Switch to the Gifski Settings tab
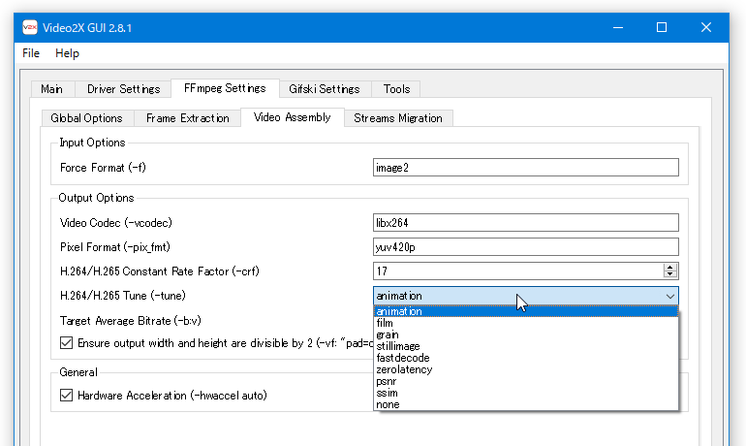This screenshot has width=746, height=446. (x=325, y=89)
